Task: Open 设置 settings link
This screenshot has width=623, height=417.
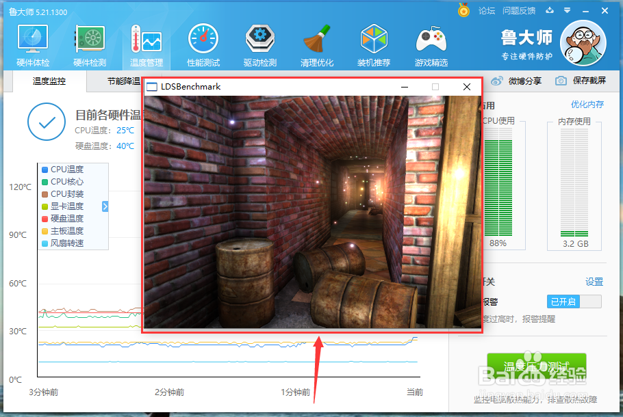Action: (594, 282)
